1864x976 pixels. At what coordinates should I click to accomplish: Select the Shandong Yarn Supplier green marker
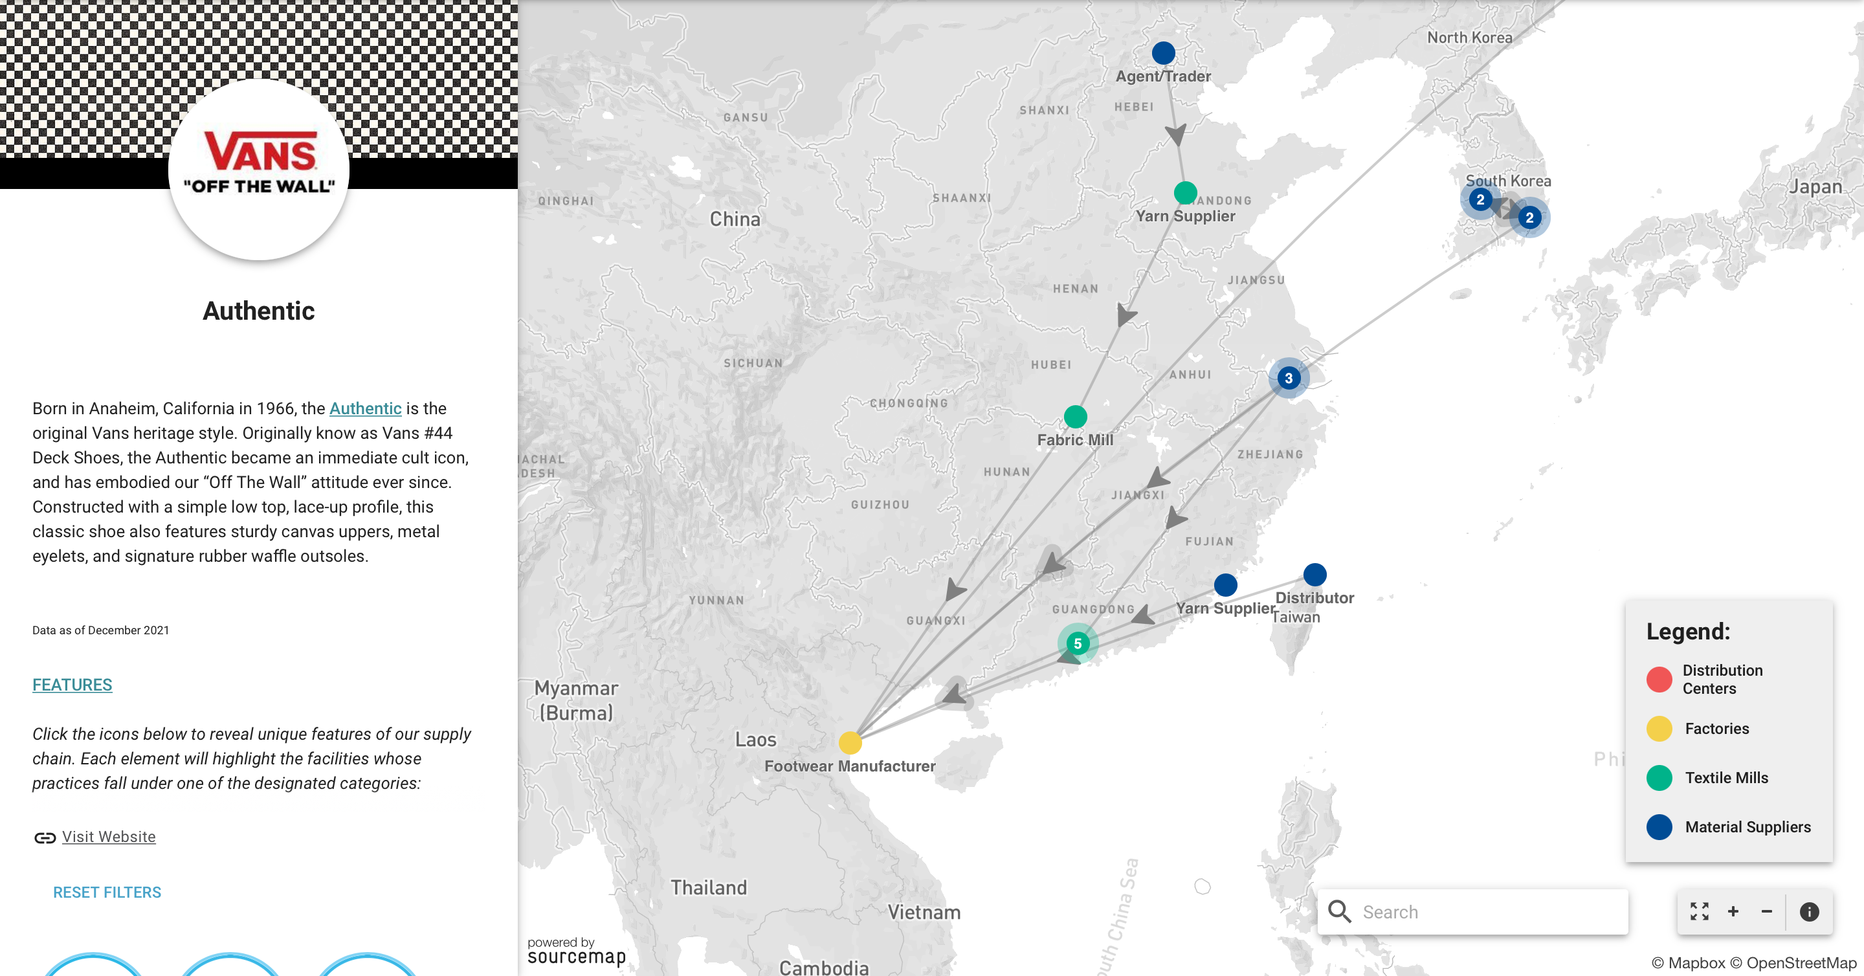click(x=1184, y=192)
